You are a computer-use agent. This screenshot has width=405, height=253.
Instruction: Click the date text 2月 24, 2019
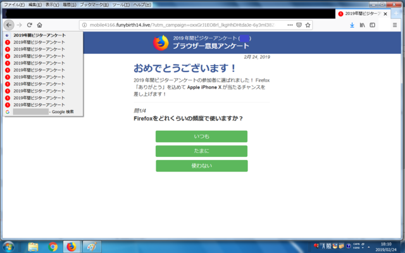click(257, 57)
